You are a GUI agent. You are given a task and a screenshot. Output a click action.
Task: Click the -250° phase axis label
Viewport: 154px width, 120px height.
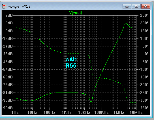point(144,93)
